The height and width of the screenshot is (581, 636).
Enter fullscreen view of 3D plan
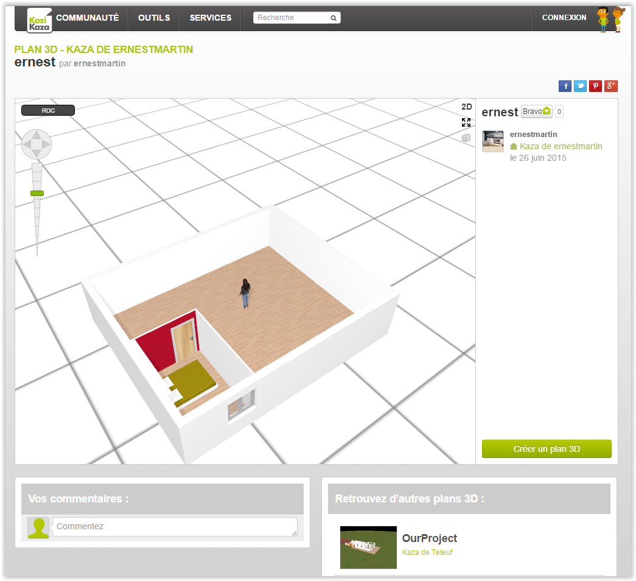[466, 122]
